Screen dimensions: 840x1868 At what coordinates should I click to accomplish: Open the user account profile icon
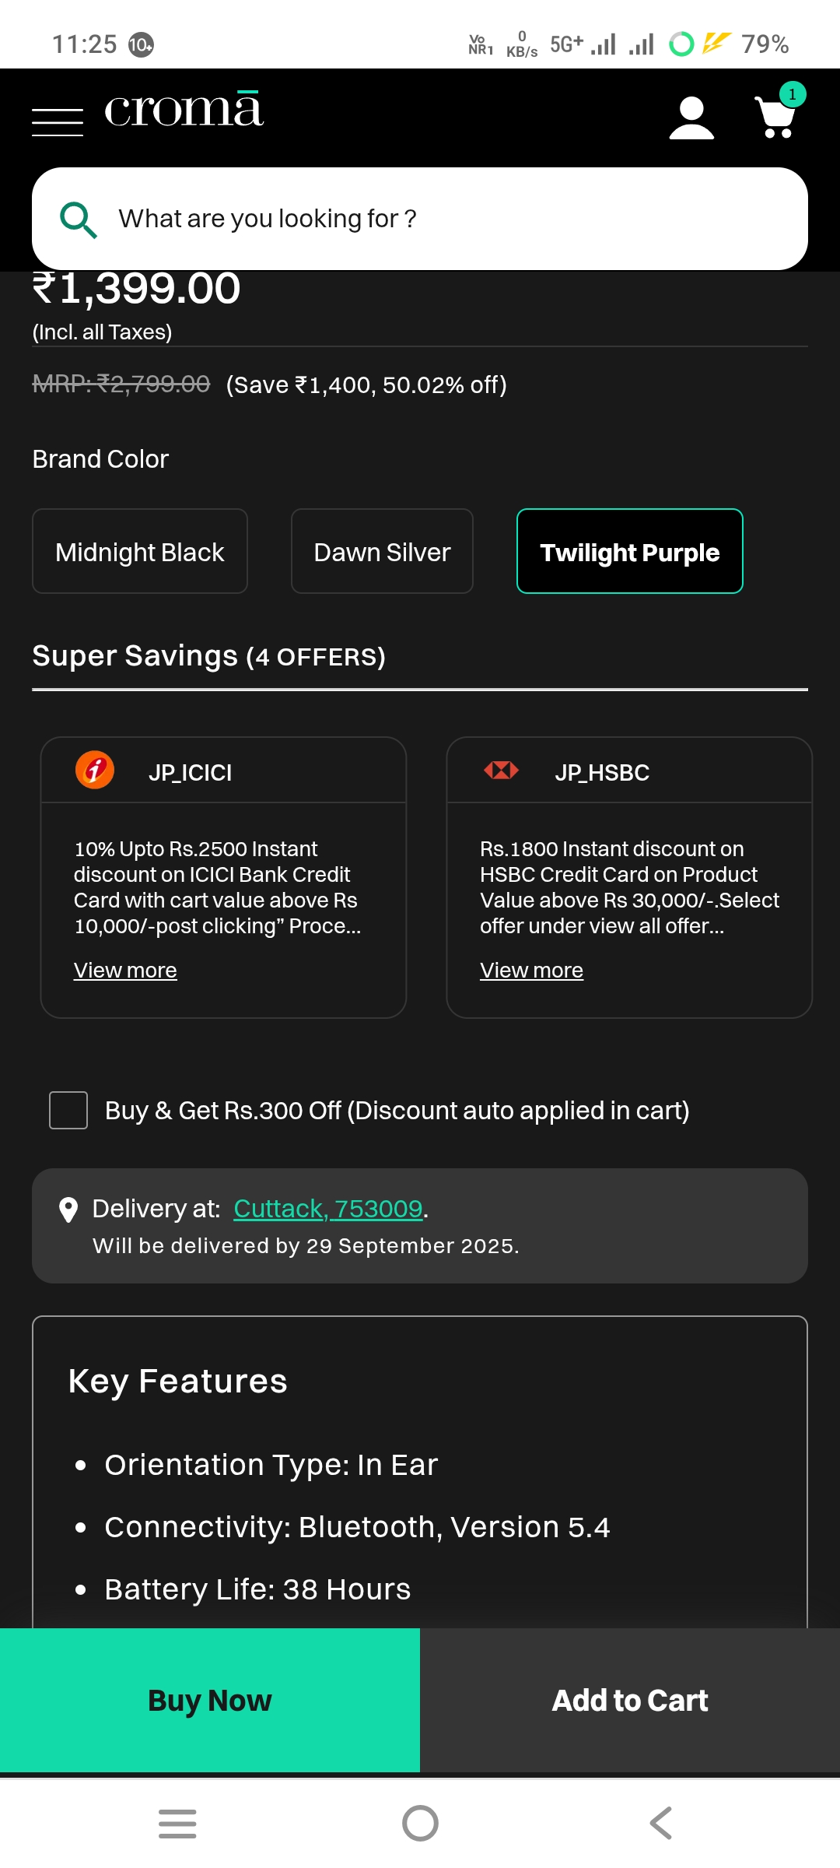tap(691, 118)
